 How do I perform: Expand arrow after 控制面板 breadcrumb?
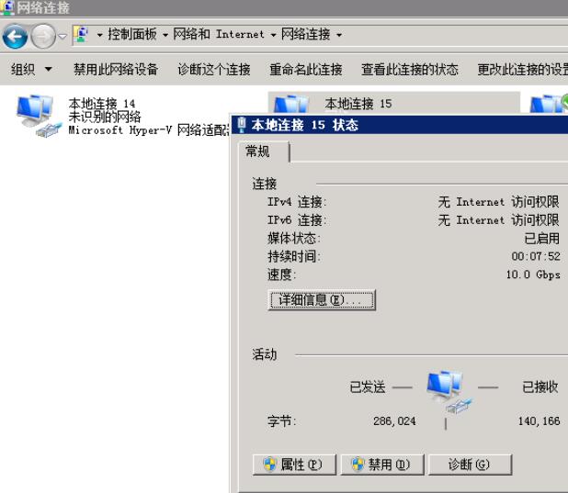point(165,35)
